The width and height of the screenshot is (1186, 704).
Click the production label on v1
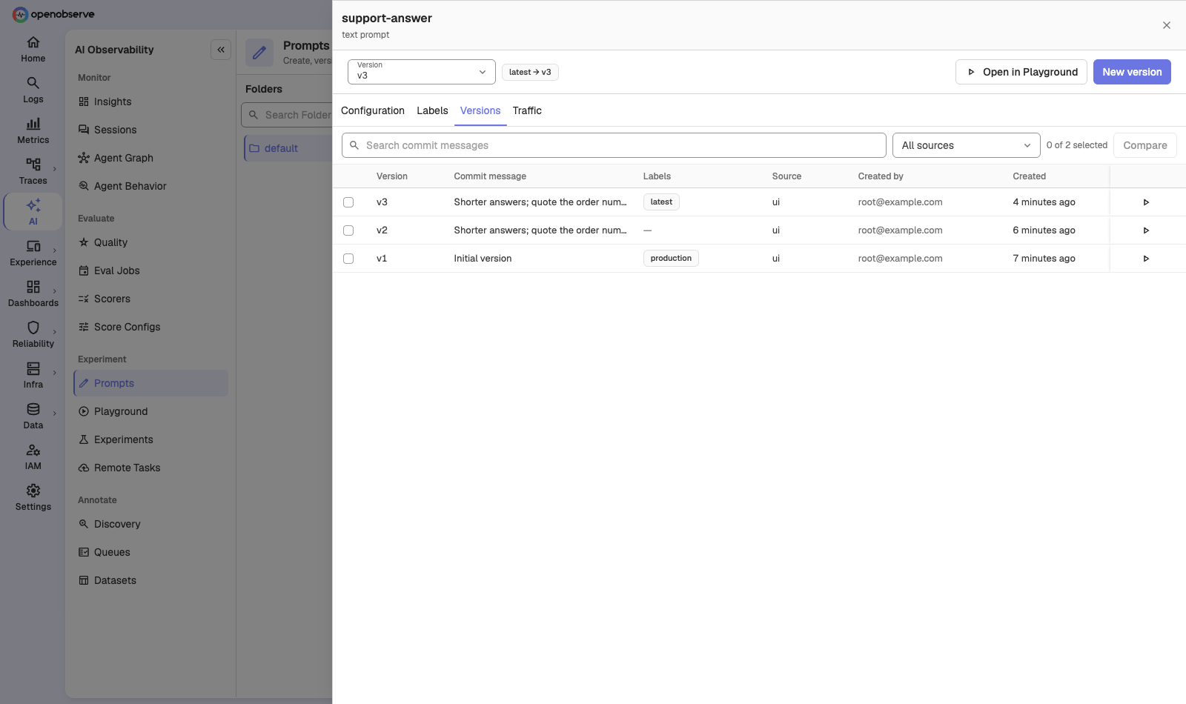[671, 259]
